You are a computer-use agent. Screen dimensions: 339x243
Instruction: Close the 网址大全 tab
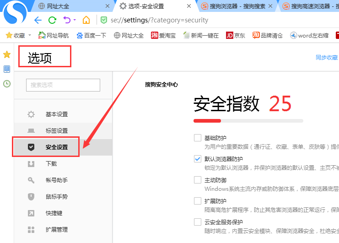tap(108, 6)
